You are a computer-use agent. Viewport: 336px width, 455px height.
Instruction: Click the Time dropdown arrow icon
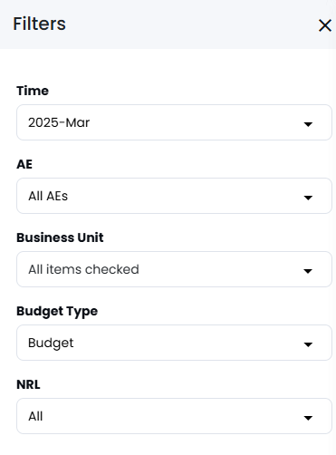[308, 124]
